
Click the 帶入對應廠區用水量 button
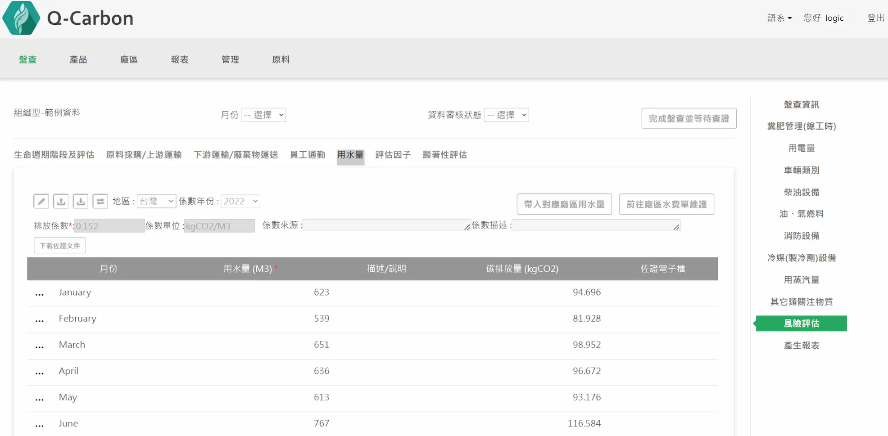pos(564,204)
